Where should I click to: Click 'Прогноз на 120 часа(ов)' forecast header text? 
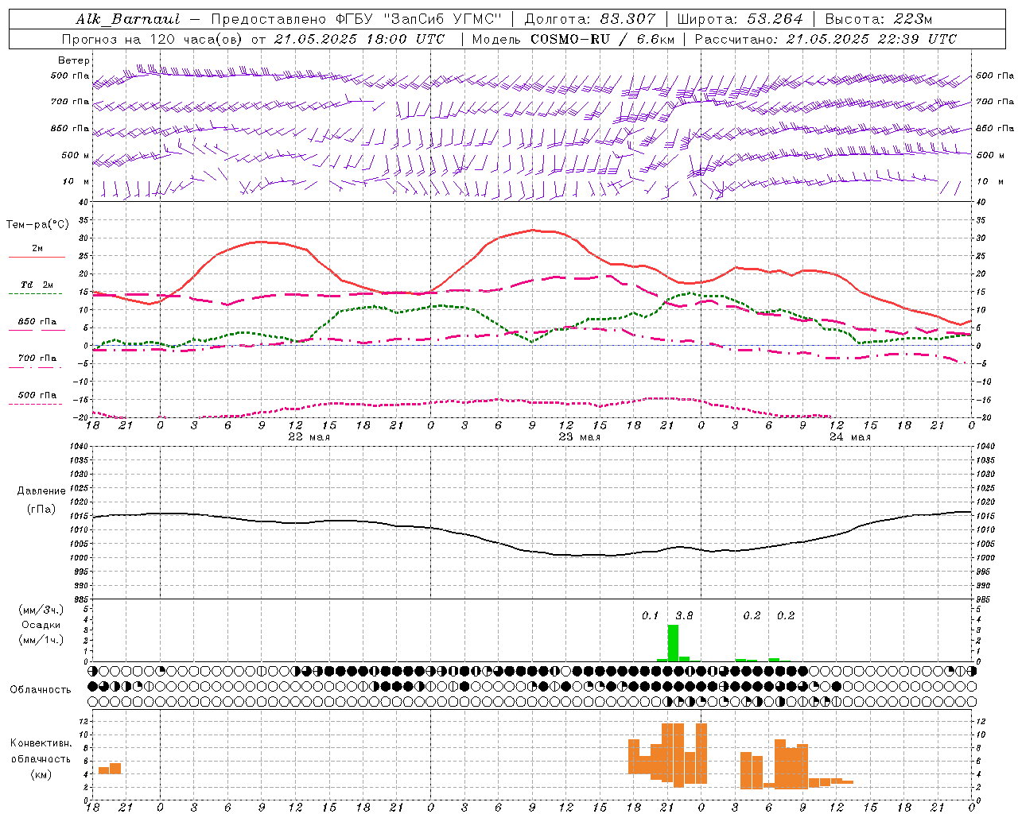point(153,39)
